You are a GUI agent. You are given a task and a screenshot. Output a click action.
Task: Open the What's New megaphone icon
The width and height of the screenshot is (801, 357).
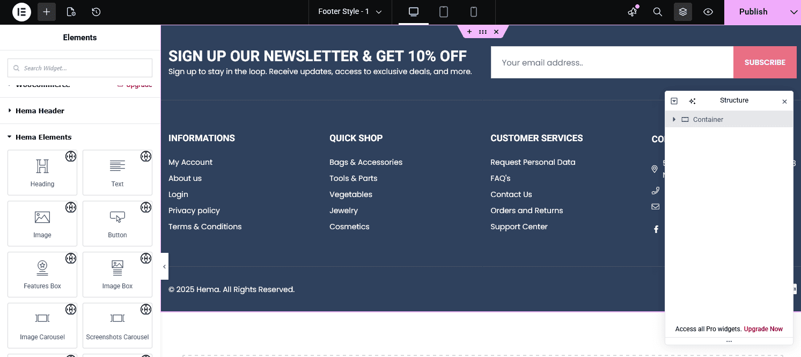point(633,12)
